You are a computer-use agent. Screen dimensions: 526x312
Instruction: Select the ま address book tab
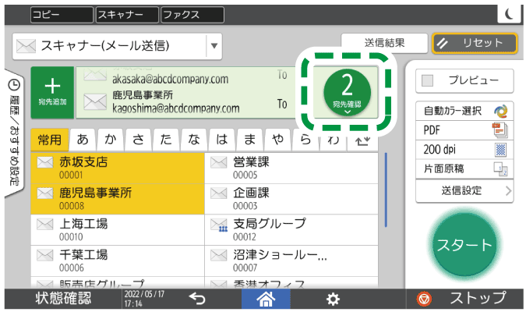click(250, 140)
